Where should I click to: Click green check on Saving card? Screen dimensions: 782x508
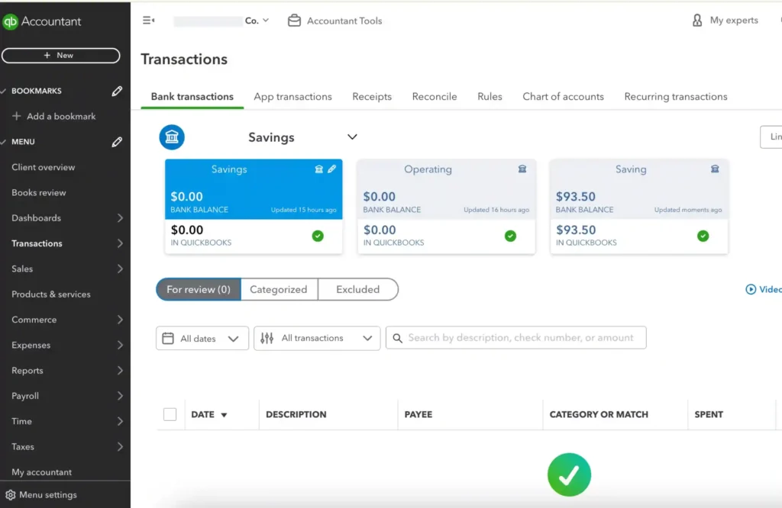[703, 236]
